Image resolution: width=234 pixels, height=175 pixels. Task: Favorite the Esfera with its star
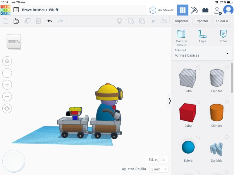tap(198, 137)
